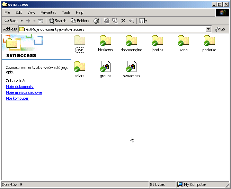Open the Moje miejsca sieciowe link
The height and width of the screenshot is (189, 231).
coord(24,92)
